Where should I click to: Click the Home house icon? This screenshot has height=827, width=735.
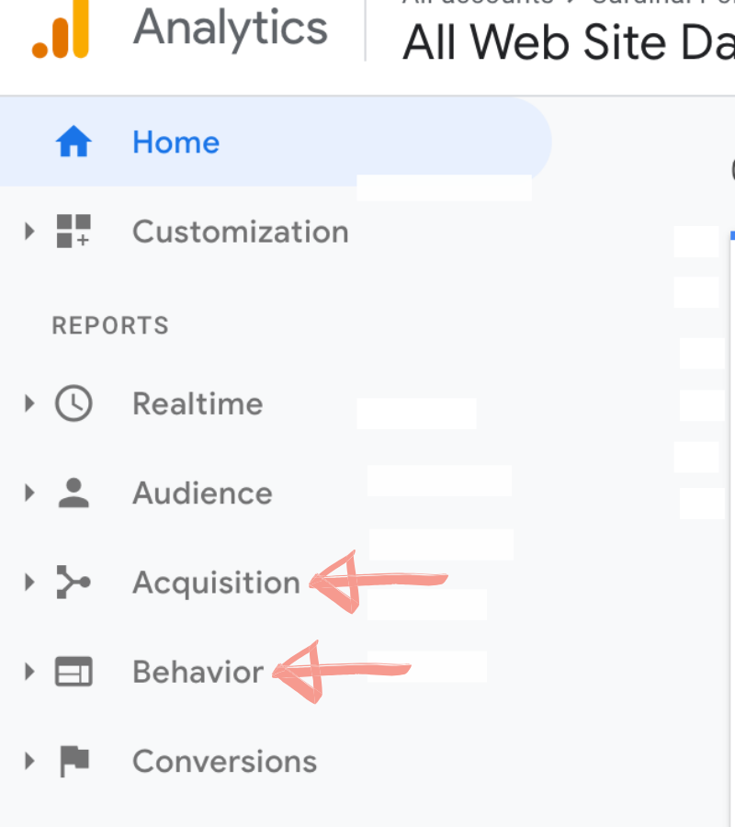(73, 142)
